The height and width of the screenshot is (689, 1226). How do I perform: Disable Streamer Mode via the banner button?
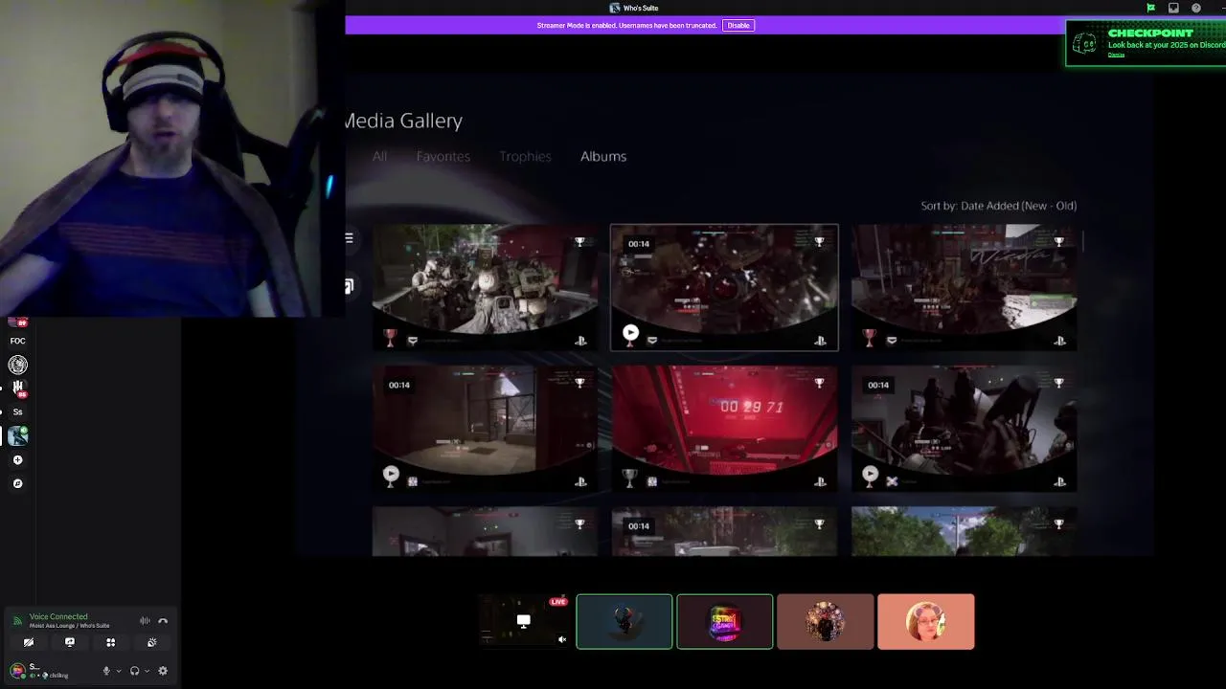pos(738,25)
